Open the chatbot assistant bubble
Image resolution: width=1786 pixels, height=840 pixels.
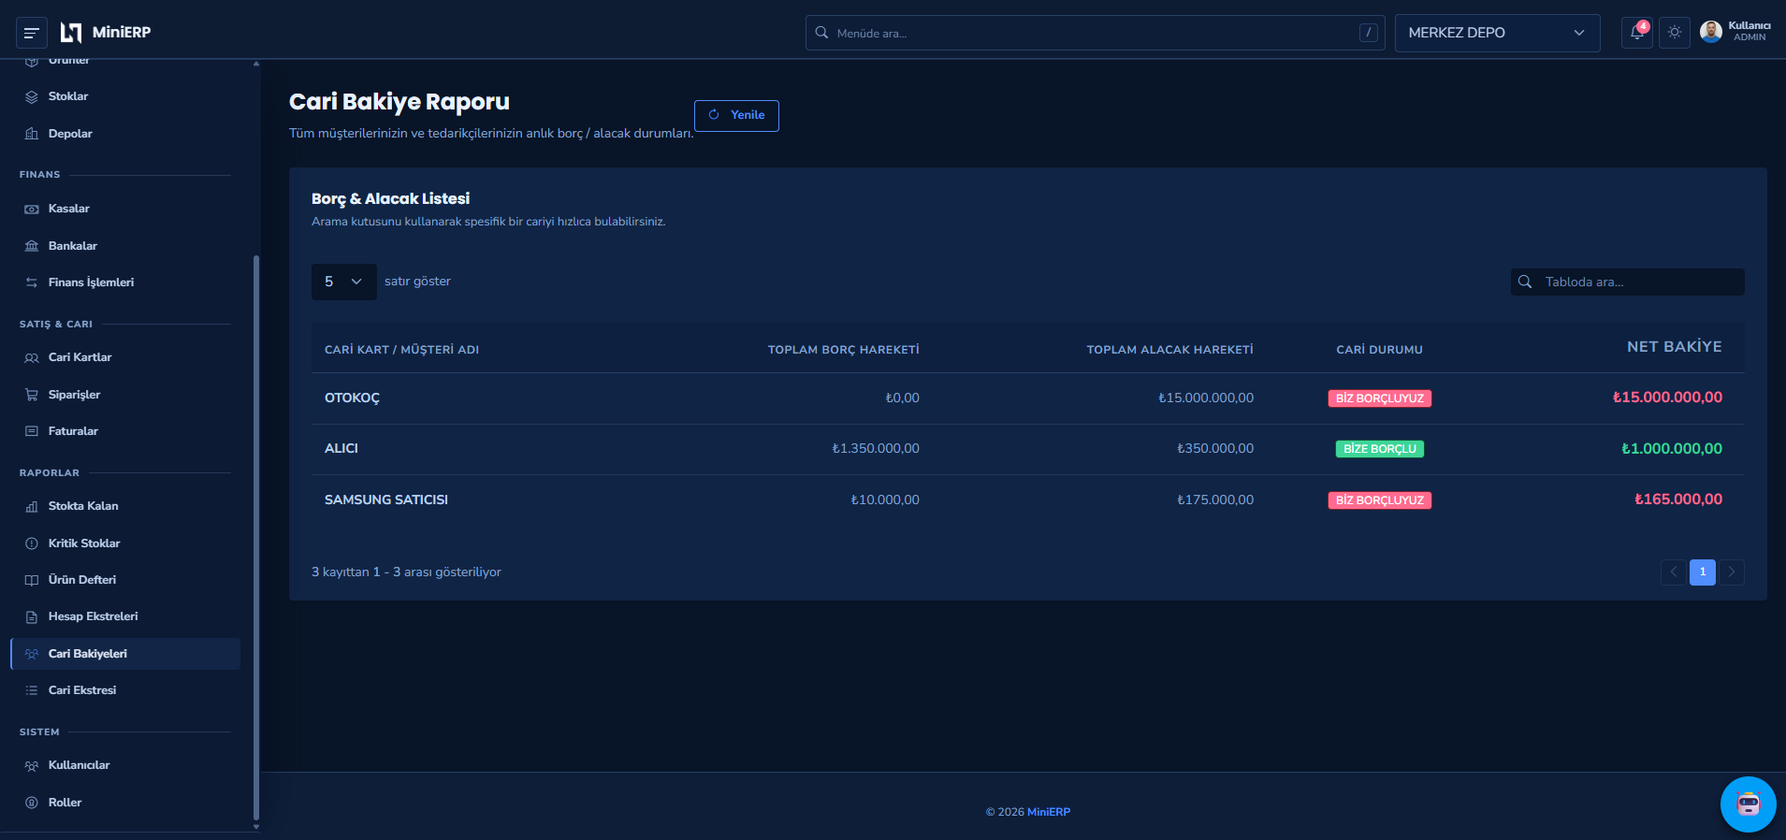1748,804
